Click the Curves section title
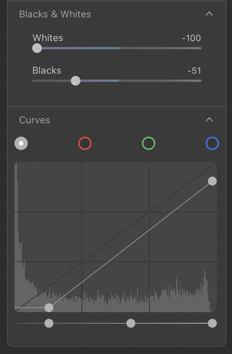 (34, 120)
